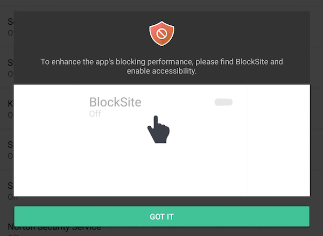Click the empty white area below the hand pointer

coord(158,172)
